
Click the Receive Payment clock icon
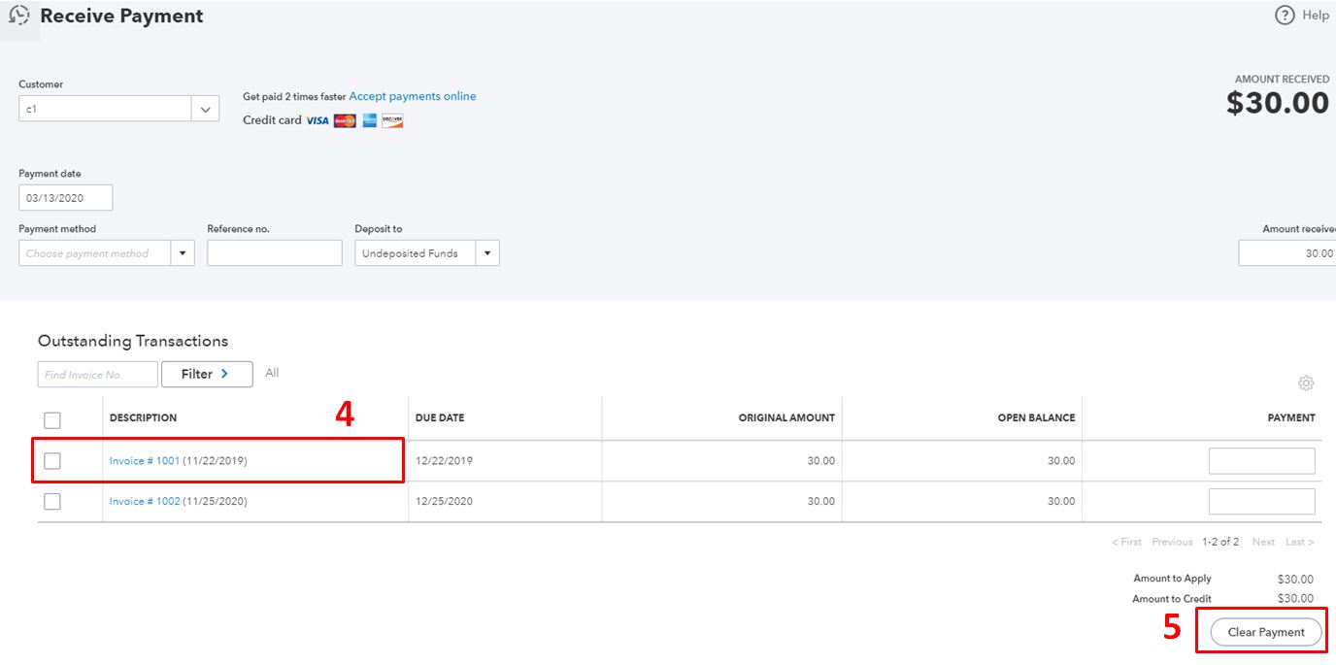coord(17,15)
